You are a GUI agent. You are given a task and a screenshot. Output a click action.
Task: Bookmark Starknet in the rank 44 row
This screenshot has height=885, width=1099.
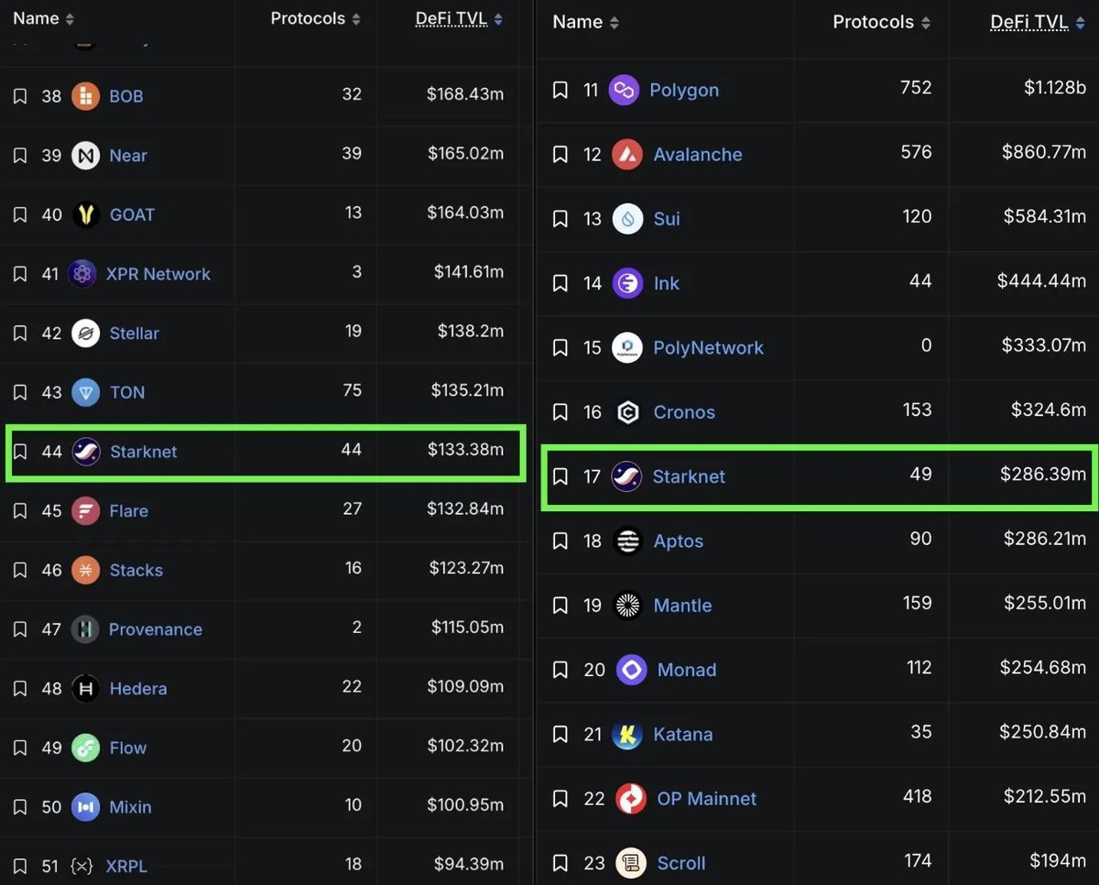[x=20, y=452]
